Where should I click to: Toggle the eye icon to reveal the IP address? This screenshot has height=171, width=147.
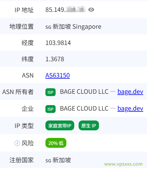(x=91, y=10)
